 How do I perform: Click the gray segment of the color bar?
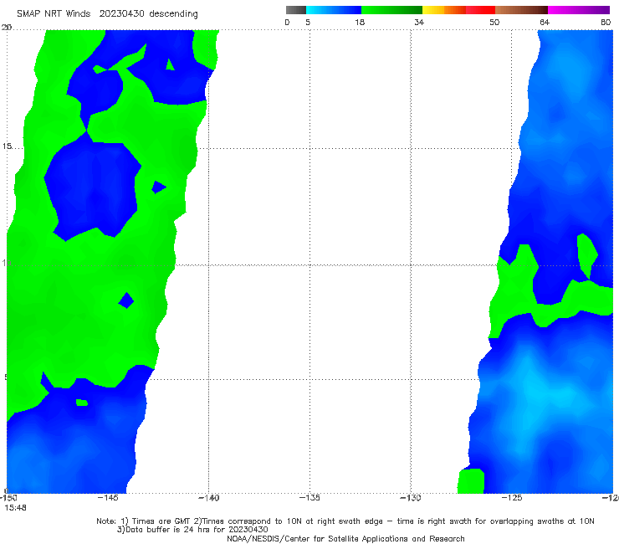296,10
